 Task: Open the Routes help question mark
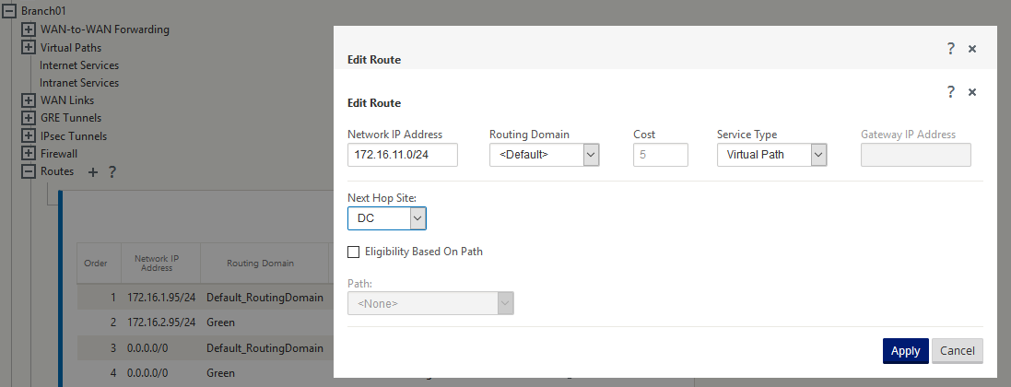[x=112, y=172]
